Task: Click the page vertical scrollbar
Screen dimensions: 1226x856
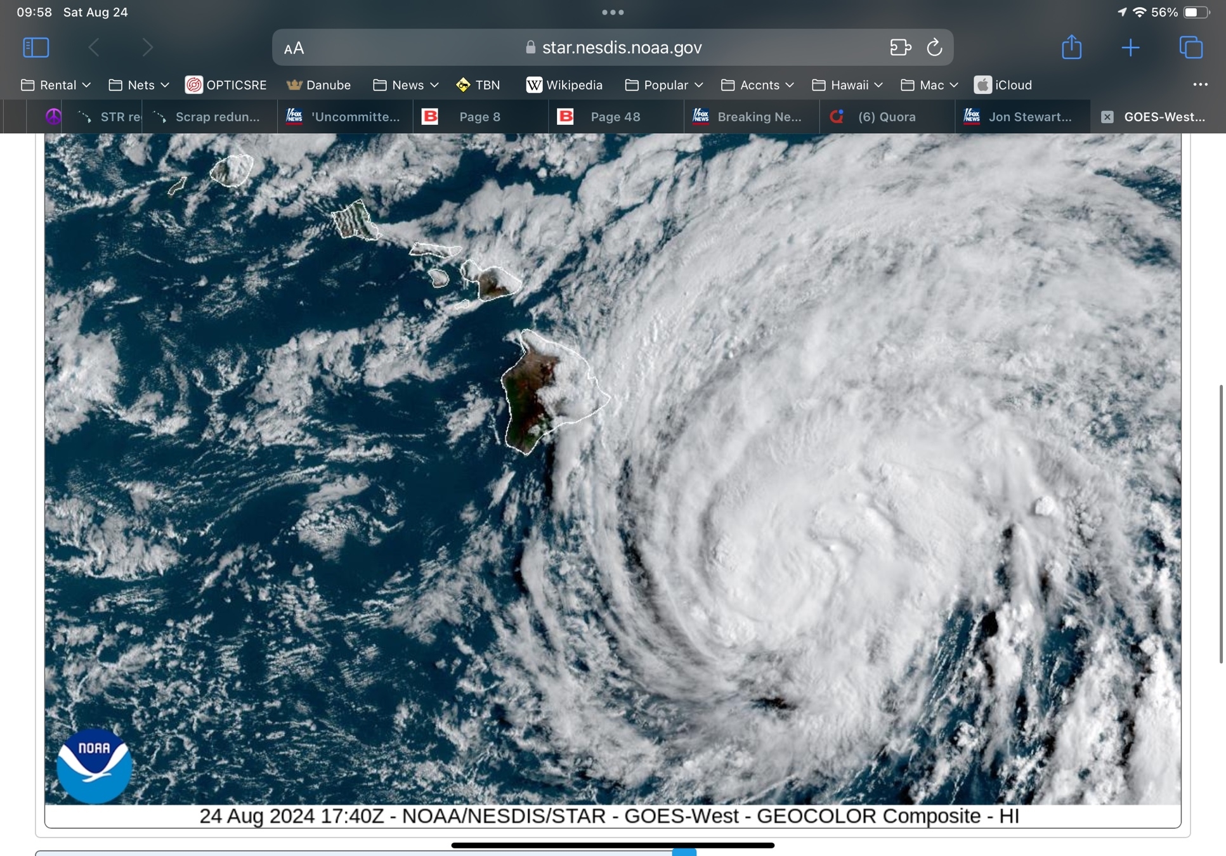Action: tap(1221, 523)
